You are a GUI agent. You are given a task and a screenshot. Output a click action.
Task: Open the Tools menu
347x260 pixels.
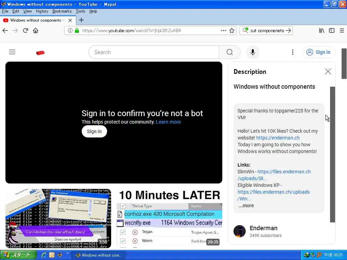(80, 11)
